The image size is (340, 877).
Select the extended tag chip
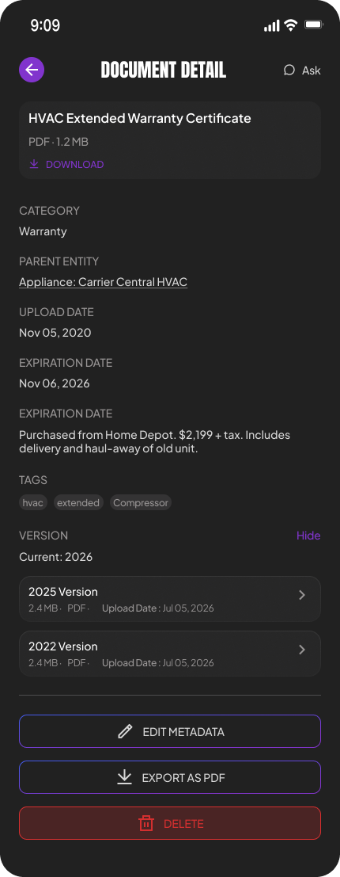point(78,503)
